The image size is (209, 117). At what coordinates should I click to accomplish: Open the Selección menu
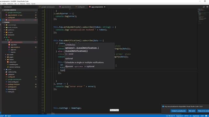coord(10,4)
